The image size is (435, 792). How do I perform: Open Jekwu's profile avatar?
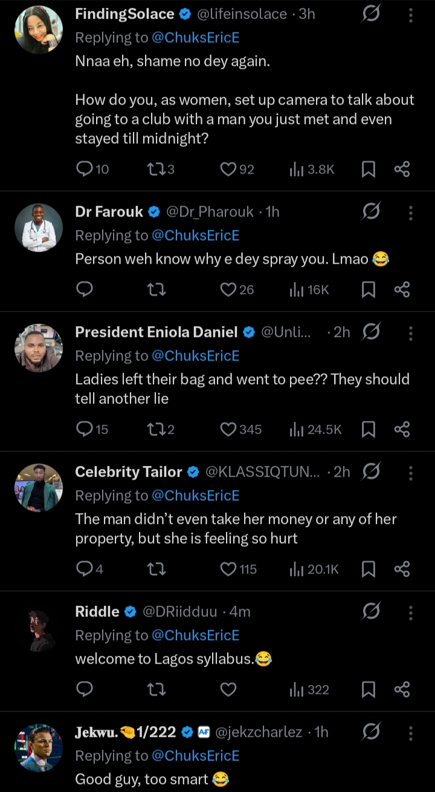38,748
